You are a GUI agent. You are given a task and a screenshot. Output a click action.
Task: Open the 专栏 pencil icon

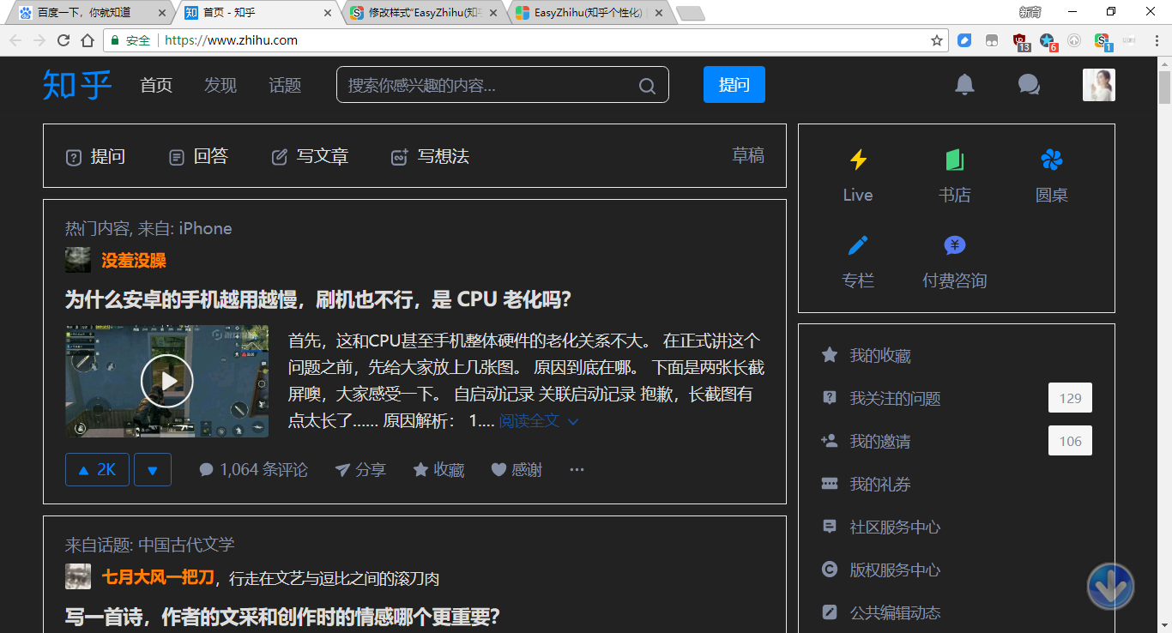(x=858, y=245)
